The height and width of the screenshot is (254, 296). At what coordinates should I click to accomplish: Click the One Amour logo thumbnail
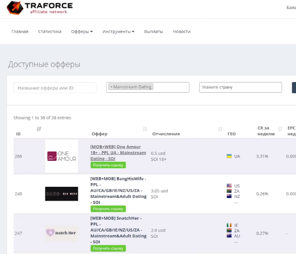62,156
